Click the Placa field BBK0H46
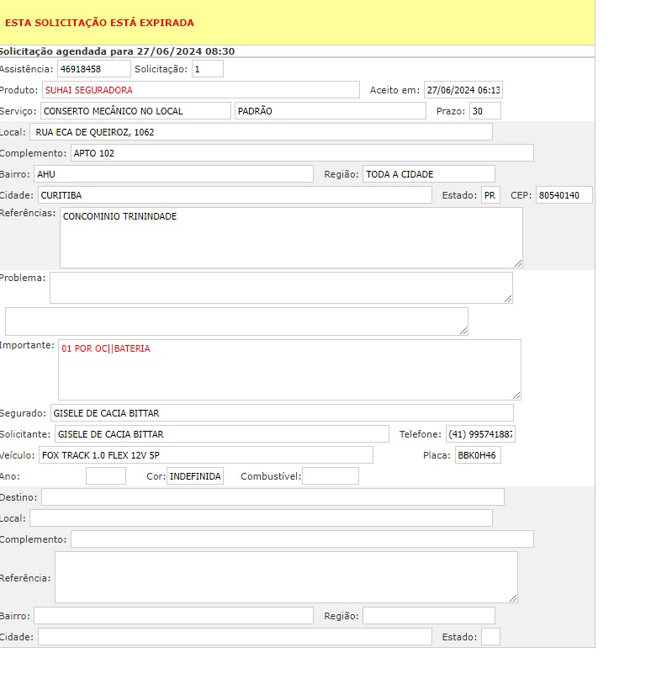The height and width of the screenshot is (674, 651). [478, 455]
